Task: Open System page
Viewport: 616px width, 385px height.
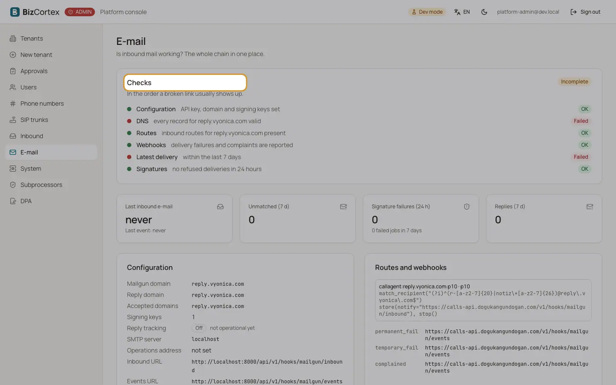Action: (51, 169)
